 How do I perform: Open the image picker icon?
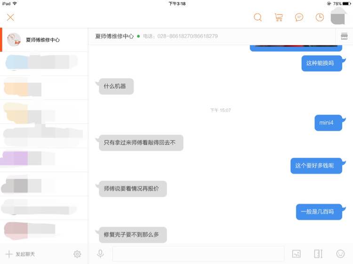(296, 254)
